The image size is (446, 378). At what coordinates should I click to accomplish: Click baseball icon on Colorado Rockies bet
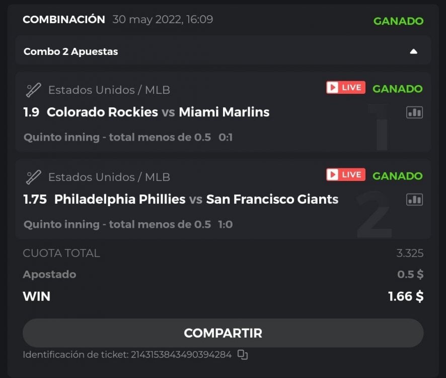click(x=33, y=90)
